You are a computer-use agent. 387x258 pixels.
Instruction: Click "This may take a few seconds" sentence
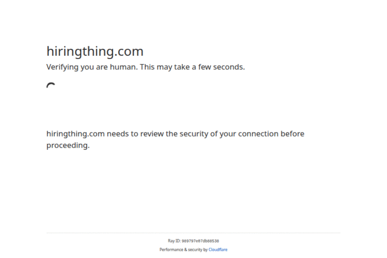(x=192, y=67)
